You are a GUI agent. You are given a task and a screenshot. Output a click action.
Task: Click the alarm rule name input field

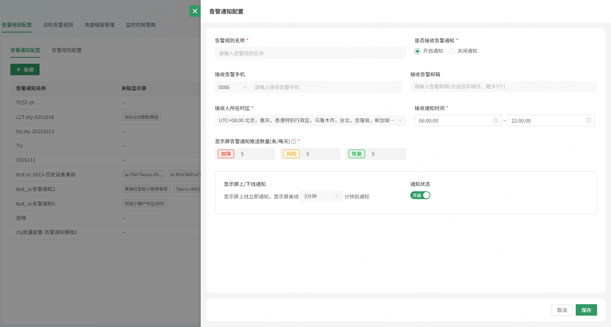310,53
